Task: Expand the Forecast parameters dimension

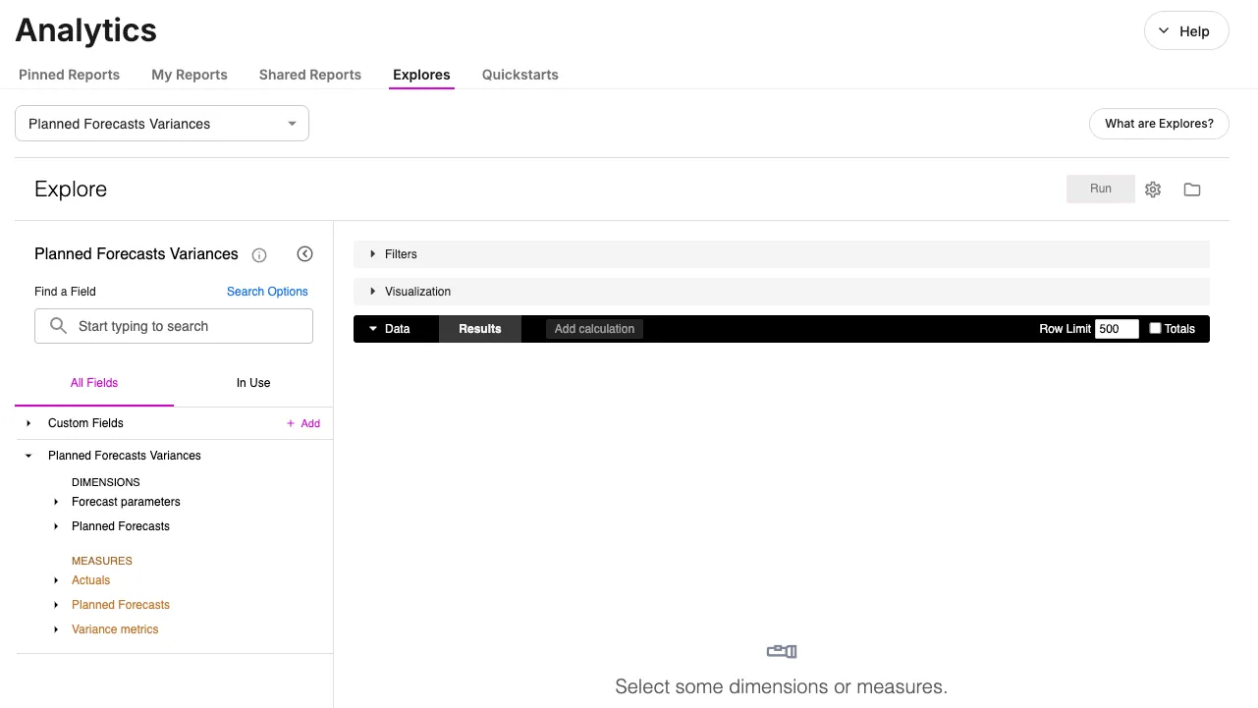Action: [x=56, y=502]
